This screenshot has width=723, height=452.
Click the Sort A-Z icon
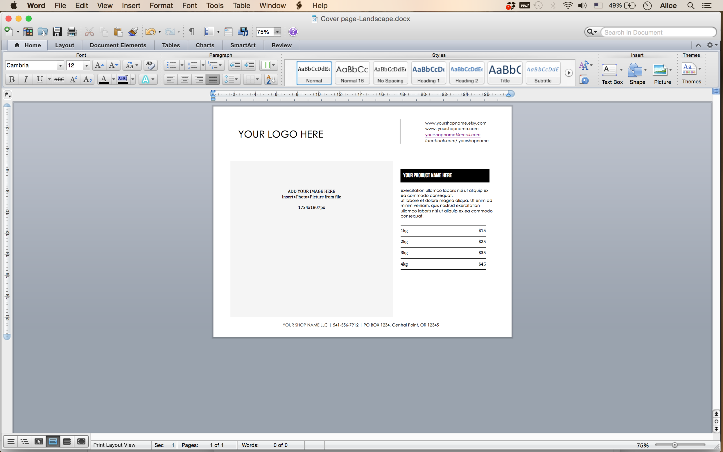(271, 79)
